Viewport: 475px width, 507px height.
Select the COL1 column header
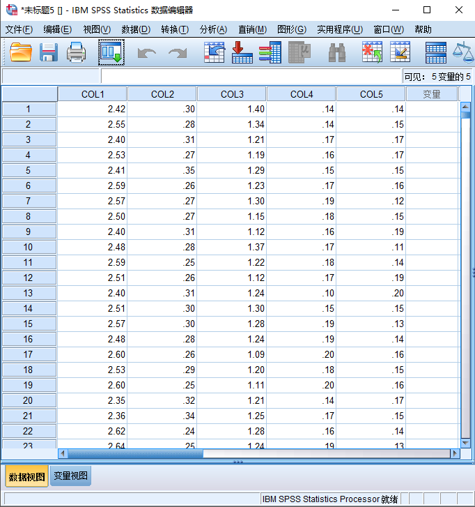(93, 94)
